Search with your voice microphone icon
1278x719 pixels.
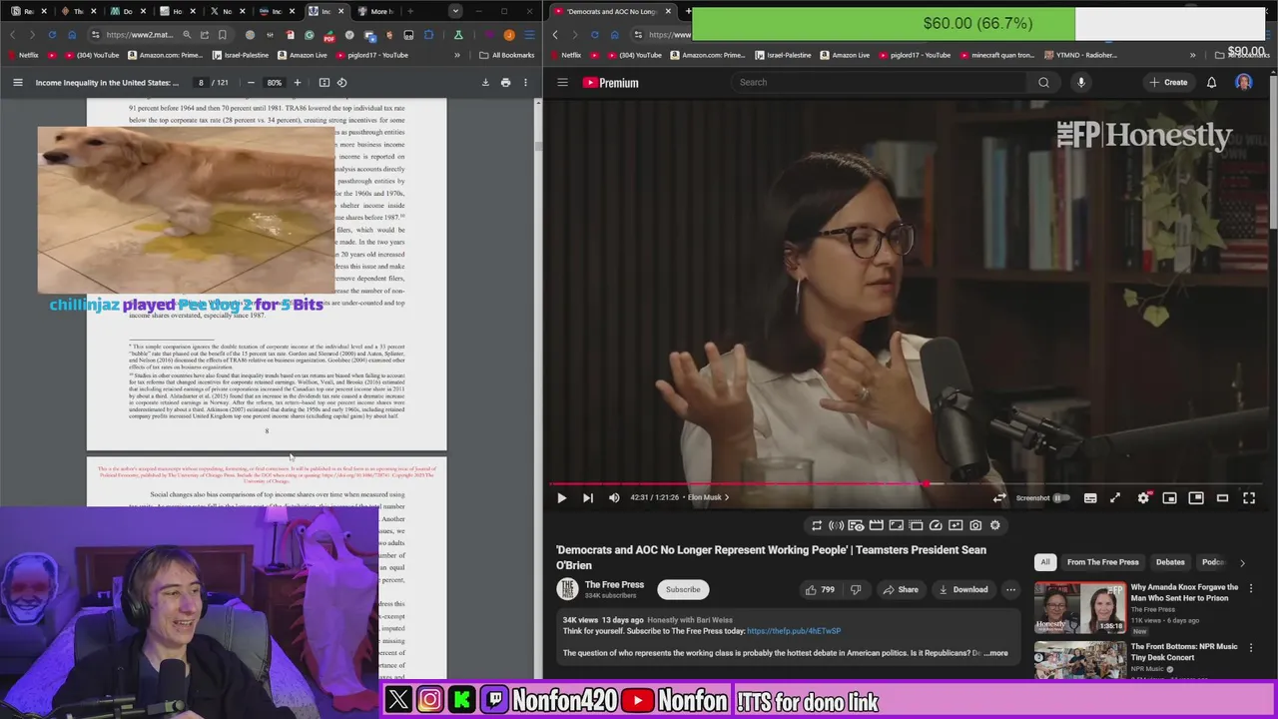click(x=1080, y=82)
